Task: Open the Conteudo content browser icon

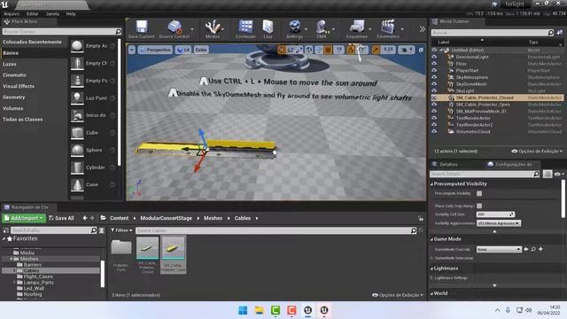Action: [245, 27]
